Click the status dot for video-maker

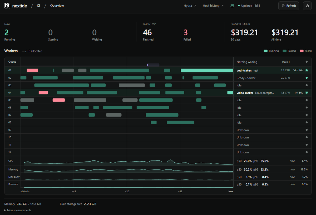307,93
